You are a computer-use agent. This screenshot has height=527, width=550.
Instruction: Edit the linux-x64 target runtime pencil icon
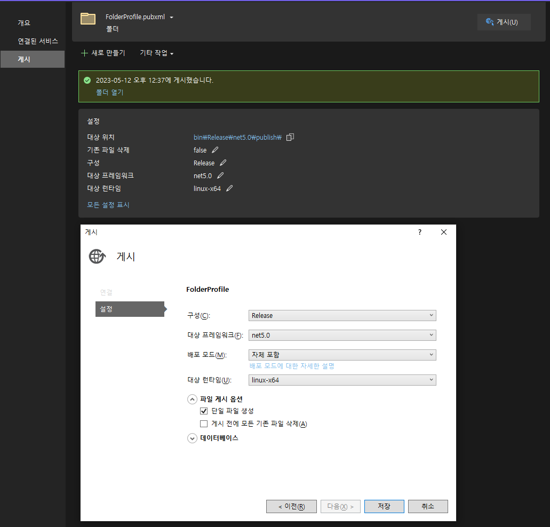point(229,188)
